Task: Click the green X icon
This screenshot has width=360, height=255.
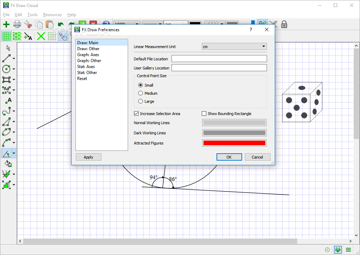Action: 41,36
